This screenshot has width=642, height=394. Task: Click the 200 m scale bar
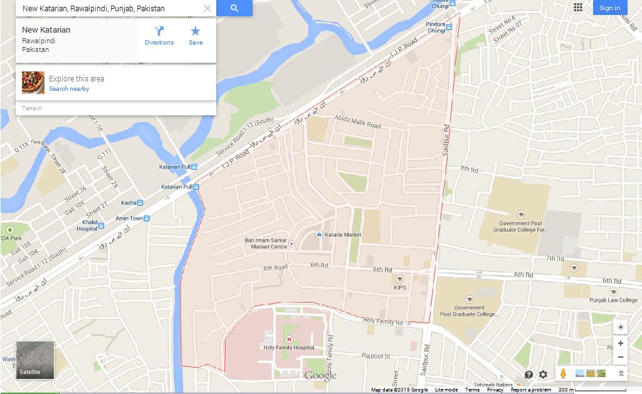tap(592, 390)
